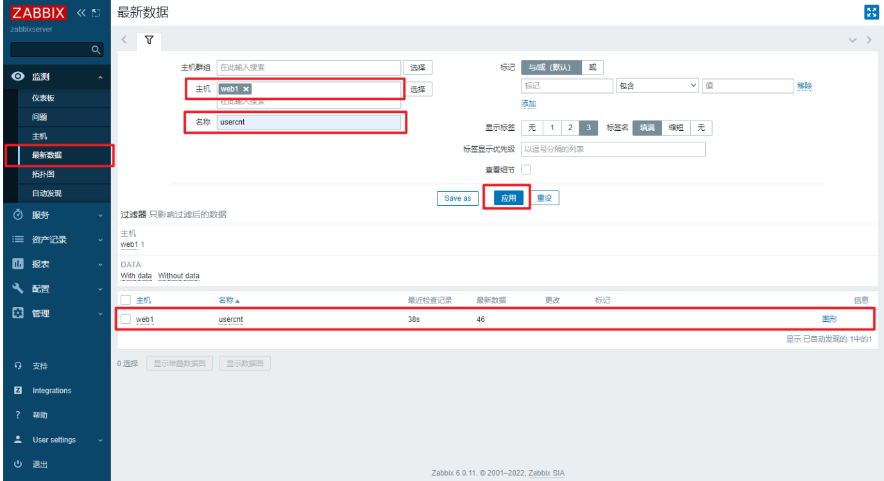884x481 pixels.
Task: Toggle the show details (查看细节) checkbox
Action: pos(526,170)
